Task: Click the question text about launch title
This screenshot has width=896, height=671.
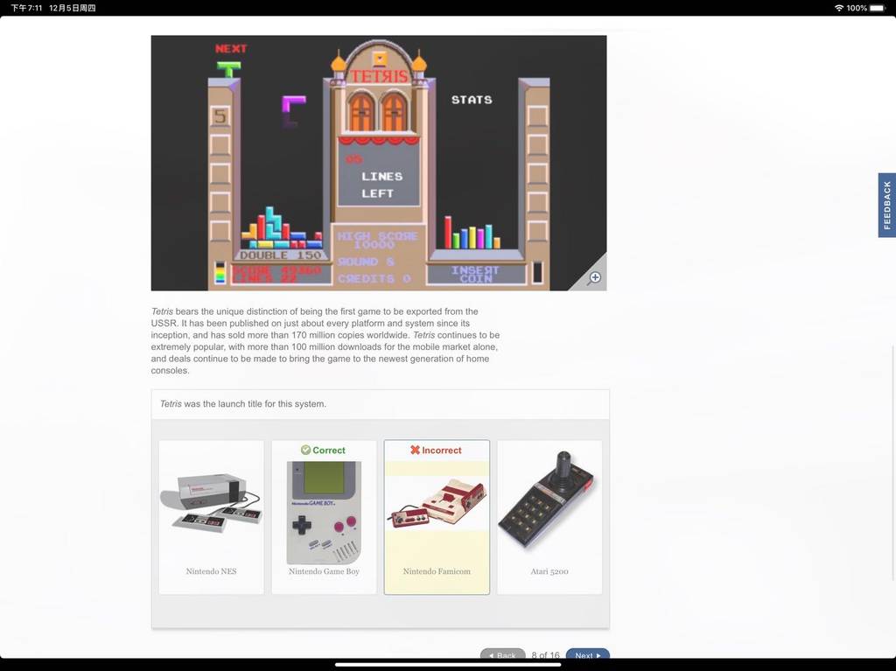Action: [x=243, y=403]
